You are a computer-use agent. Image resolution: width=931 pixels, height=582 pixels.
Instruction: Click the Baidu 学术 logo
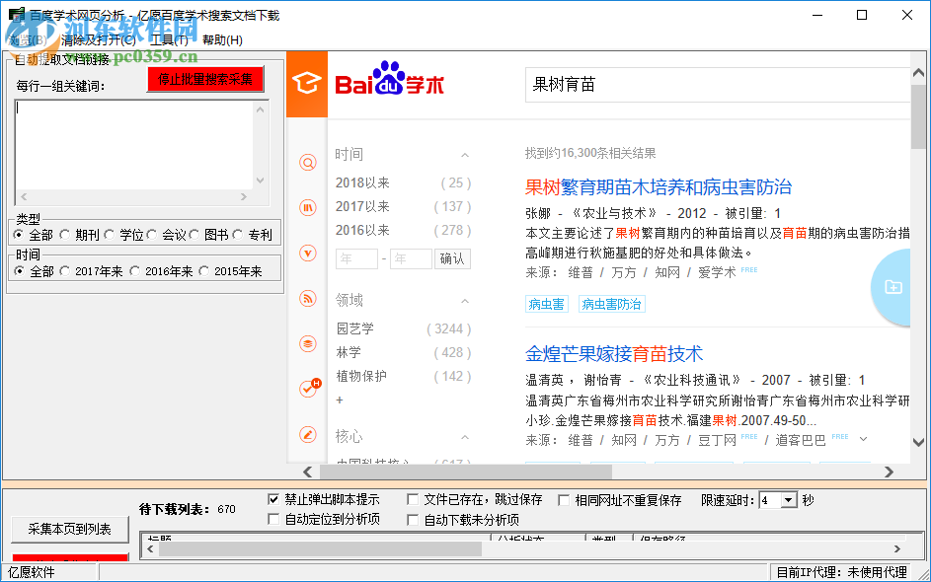coord(390,84)
